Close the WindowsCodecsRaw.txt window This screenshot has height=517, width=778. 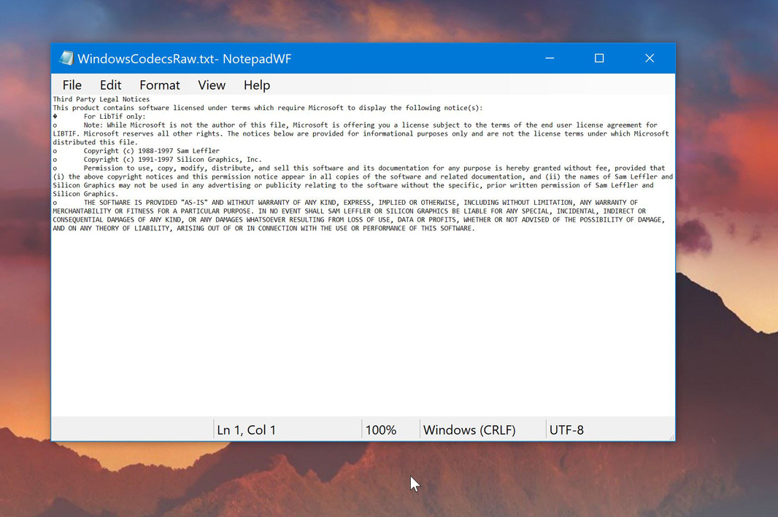pos(649,58)
